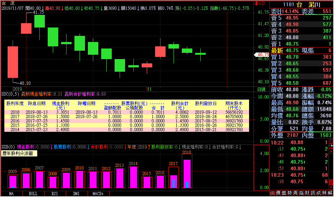Viewport: 334px width, 197px height.
Task: Select the 特 tab in quote panel
Action: click(324, 193)
